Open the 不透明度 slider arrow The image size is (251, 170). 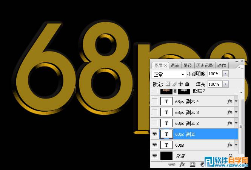click(226, 74)
